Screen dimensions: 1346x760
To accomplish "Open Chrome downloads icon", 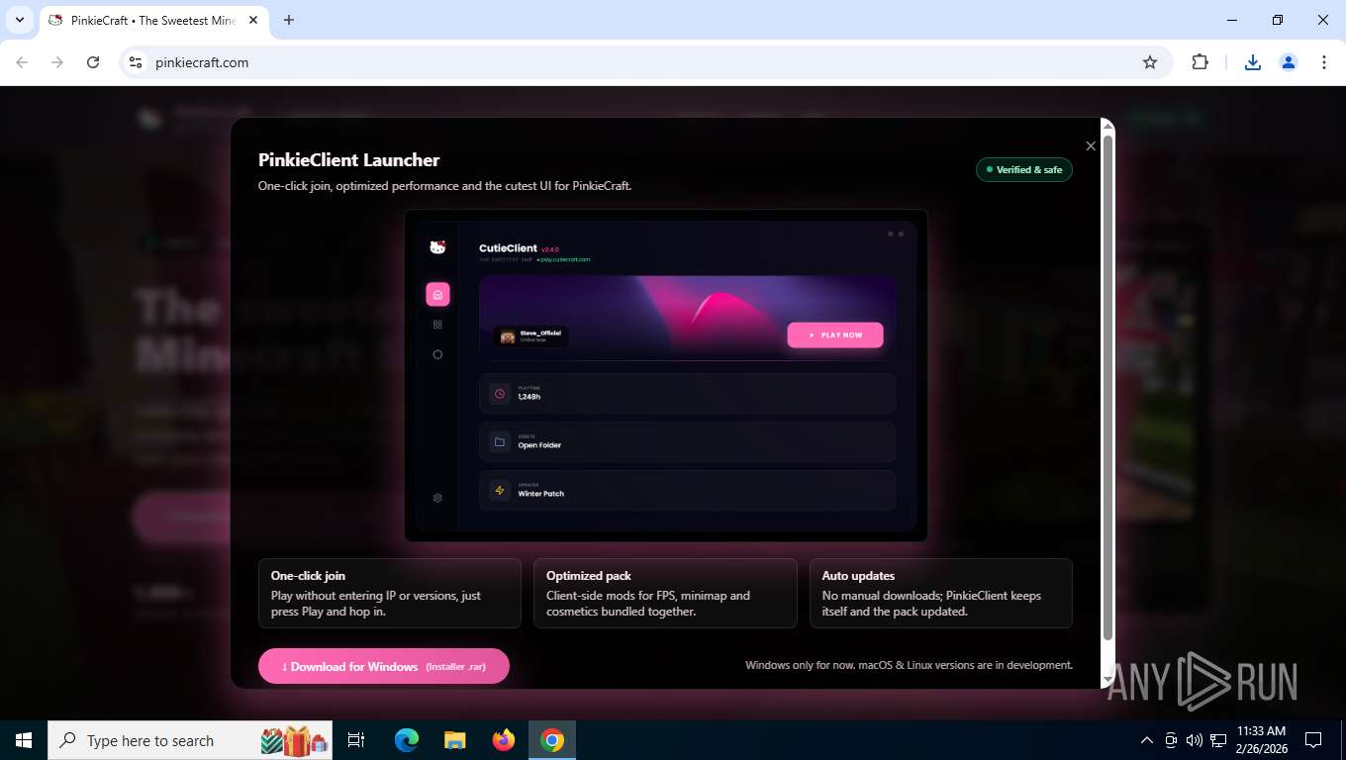I will pyautogui.click(x=1252, y=62).
